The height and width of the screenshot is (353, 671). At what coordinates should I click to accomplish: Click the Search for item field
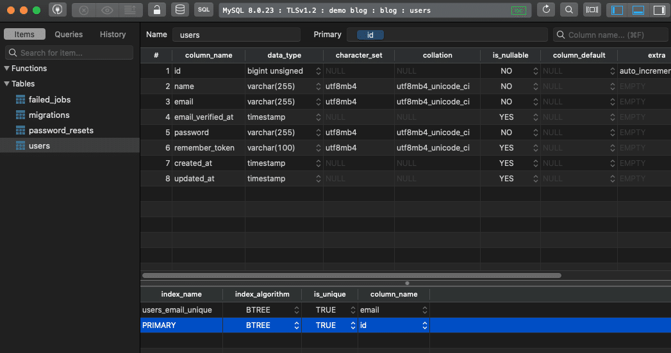tap(69, 53)
